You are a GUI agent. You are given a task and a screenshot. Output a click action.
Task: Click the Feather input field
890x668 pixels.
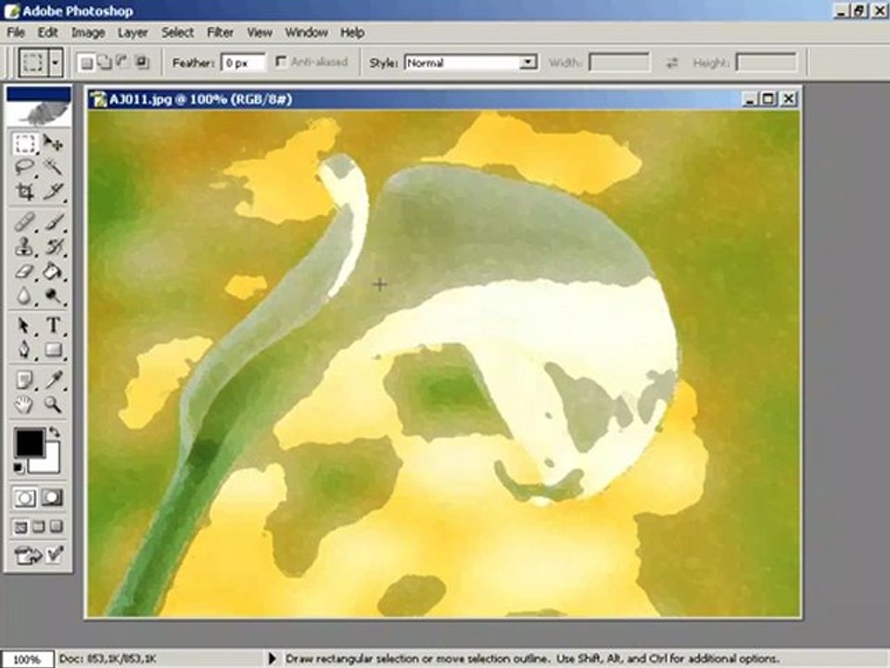[244, 62]
